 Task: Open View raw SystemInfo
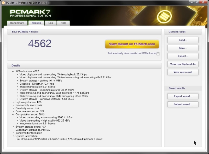point(183,64)
